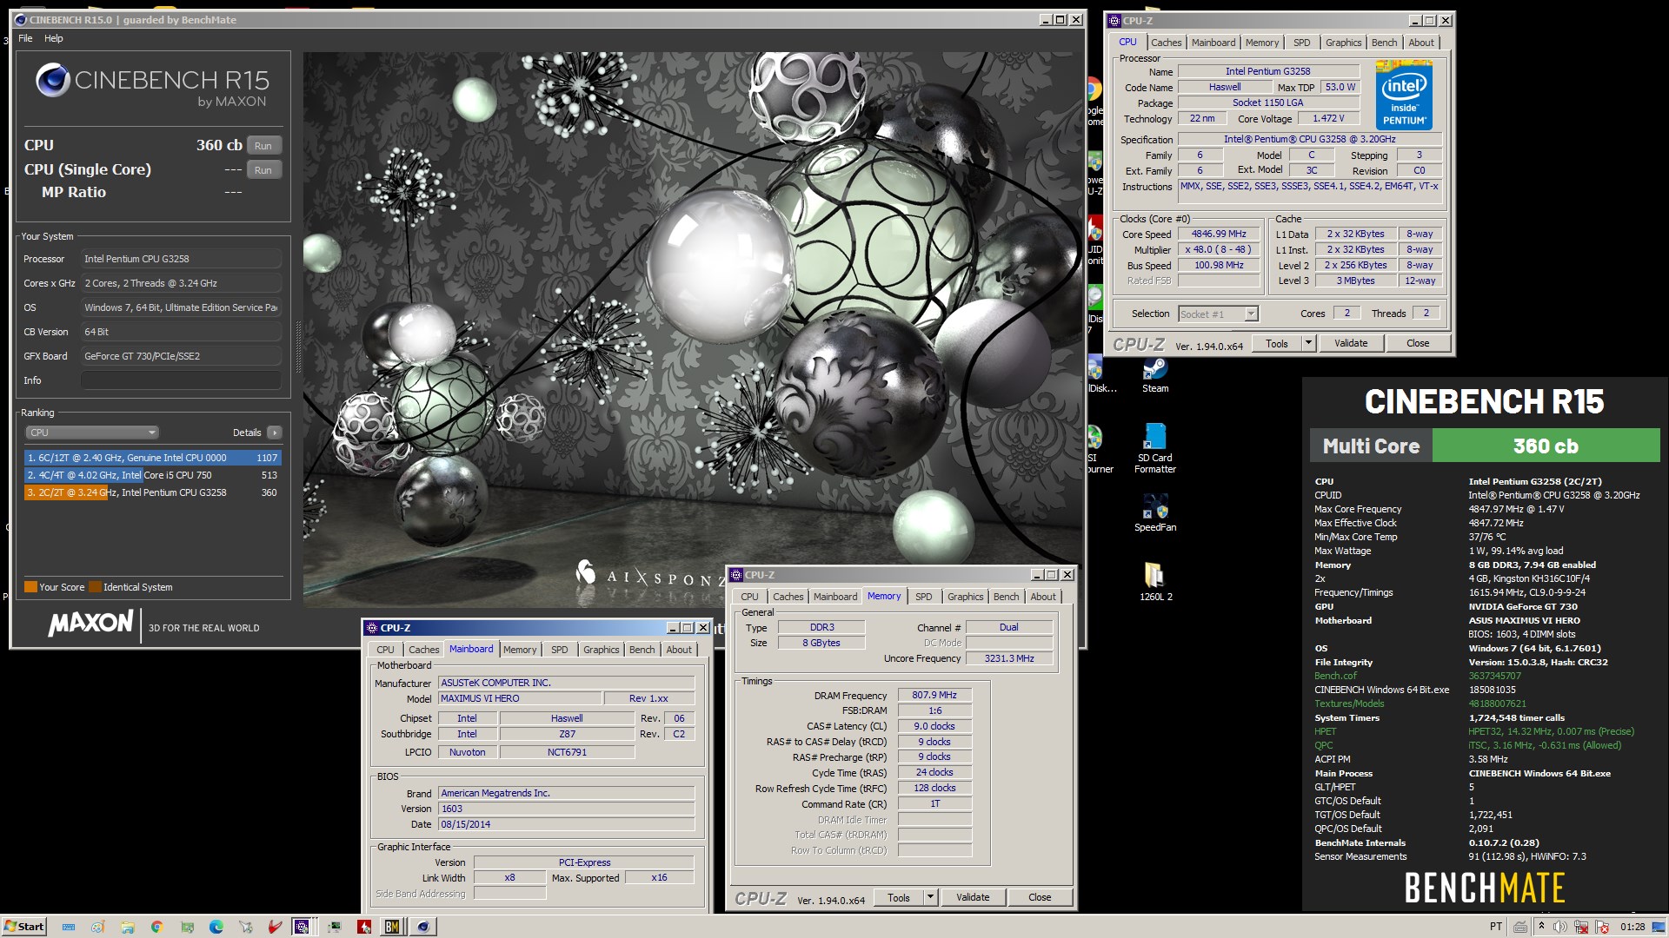Open the Cinebench Help menu

coord(54,38)
